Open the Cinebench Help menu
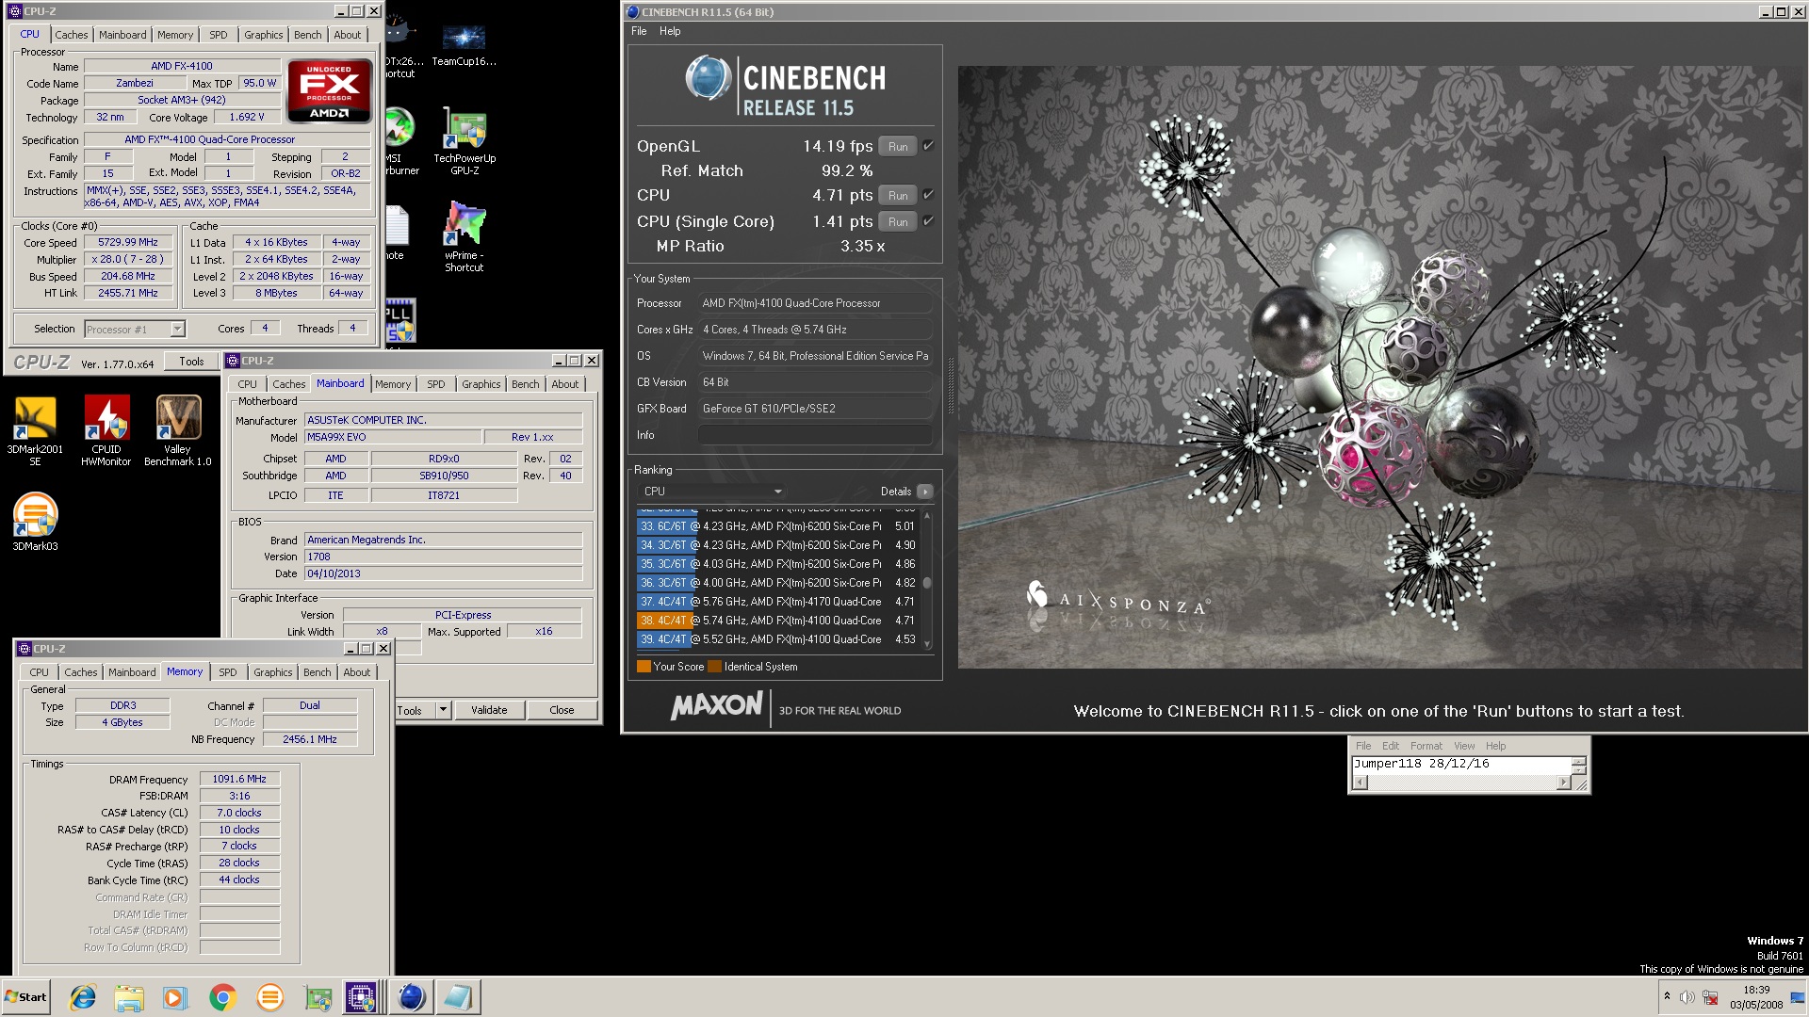Viewport: 1809px width, 1017px height. pos(670,31)
